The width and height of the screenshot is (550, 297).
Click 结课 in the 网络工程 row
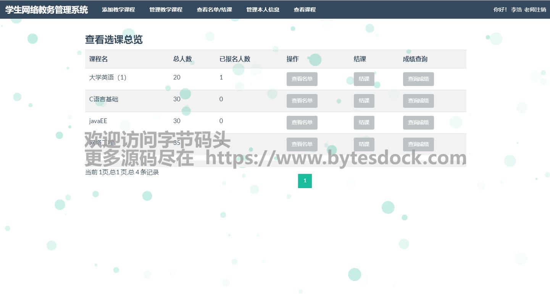click(x=364, y=144)
